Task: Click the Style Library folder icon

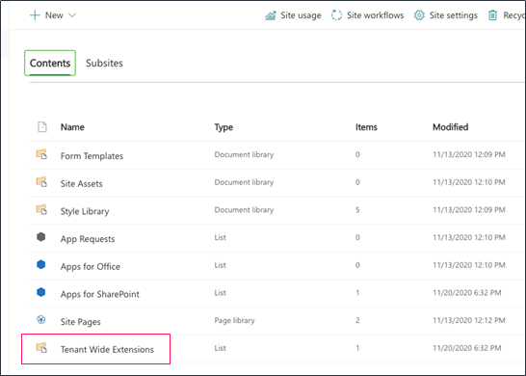Action: point(41,209)
